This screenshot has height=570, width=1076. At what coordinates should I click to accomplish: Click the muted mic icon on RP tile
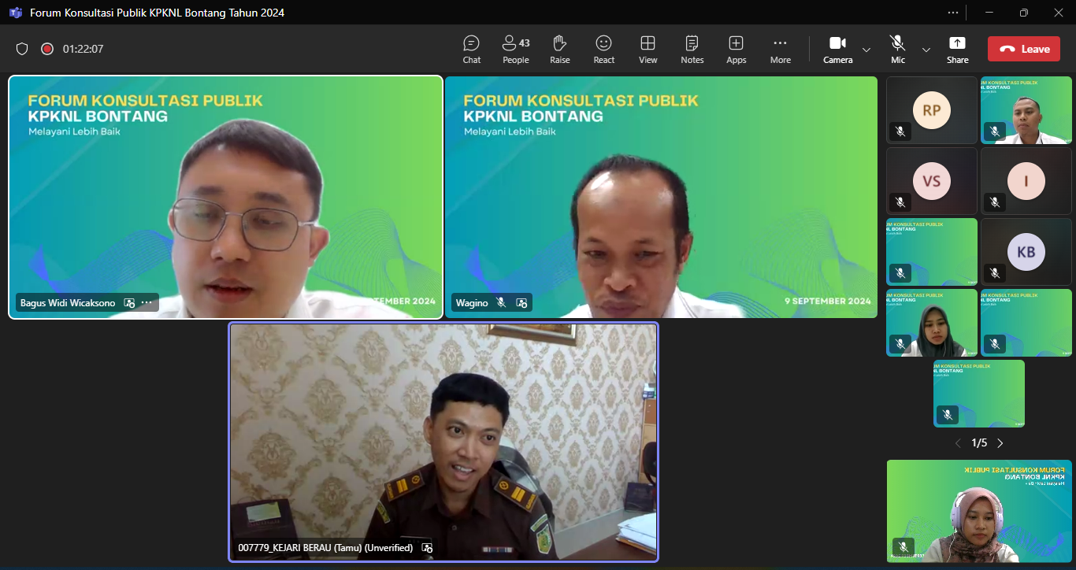(x=900, y=131)
